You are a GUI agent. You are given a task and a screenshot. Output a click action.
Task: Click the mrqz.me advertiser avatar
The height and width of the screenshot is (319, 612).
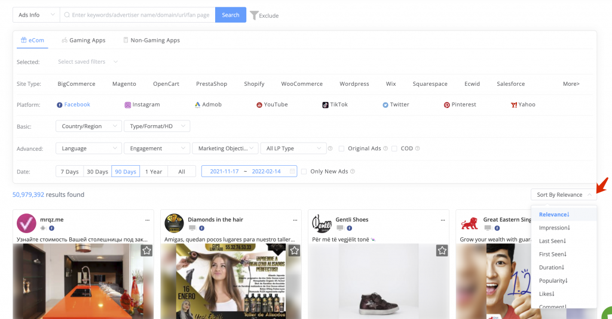click(x=26, y=223)
